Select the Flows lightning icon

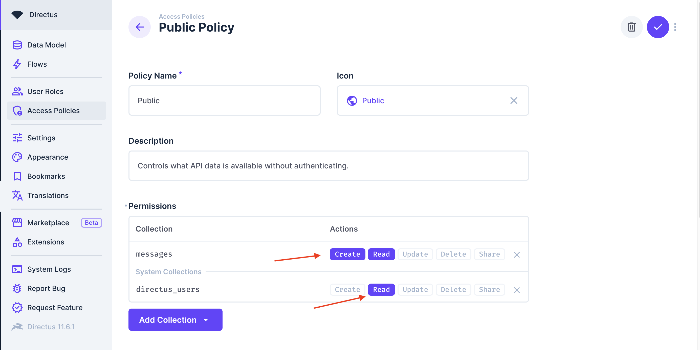(17, 64)
